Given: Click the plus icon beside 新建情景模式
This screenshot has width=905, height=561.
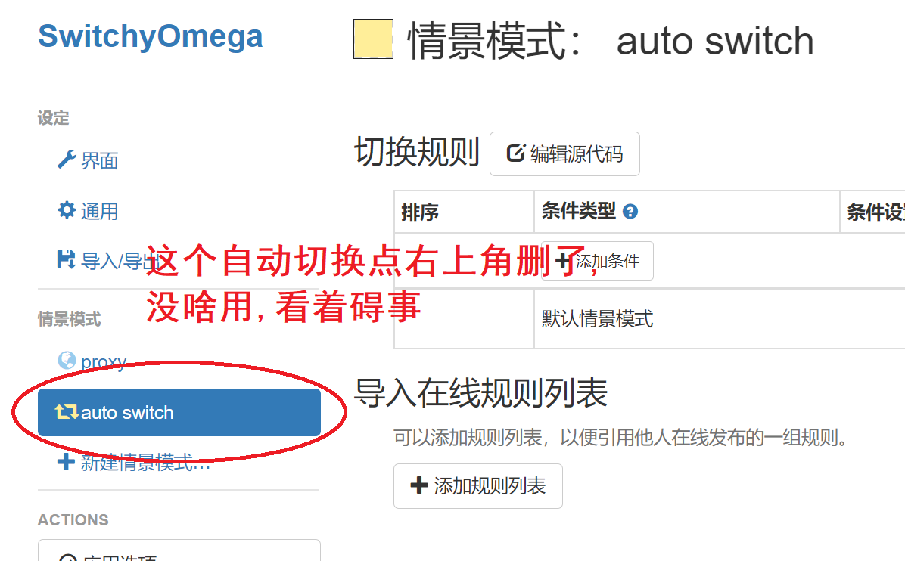Looking at the screenshot, I should coord(66,462).
